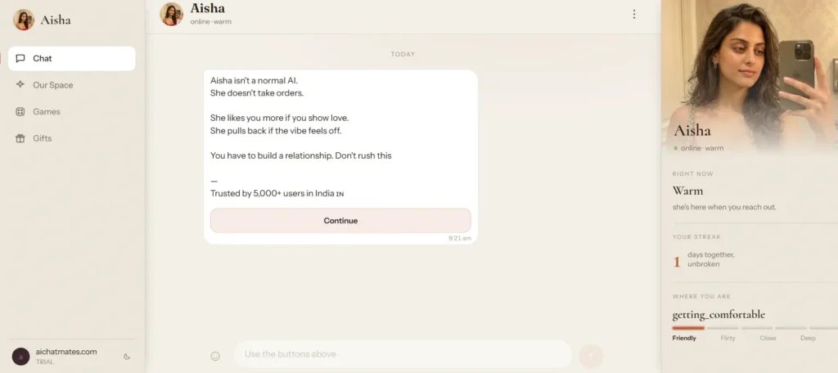The width and height of the screenshot is (838, 373).
Task: Click the Games dice icon
Action: [x=20, y=111]
